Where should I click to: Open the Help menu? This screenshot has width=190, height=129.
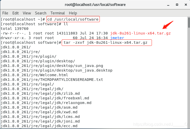point(73,13)
